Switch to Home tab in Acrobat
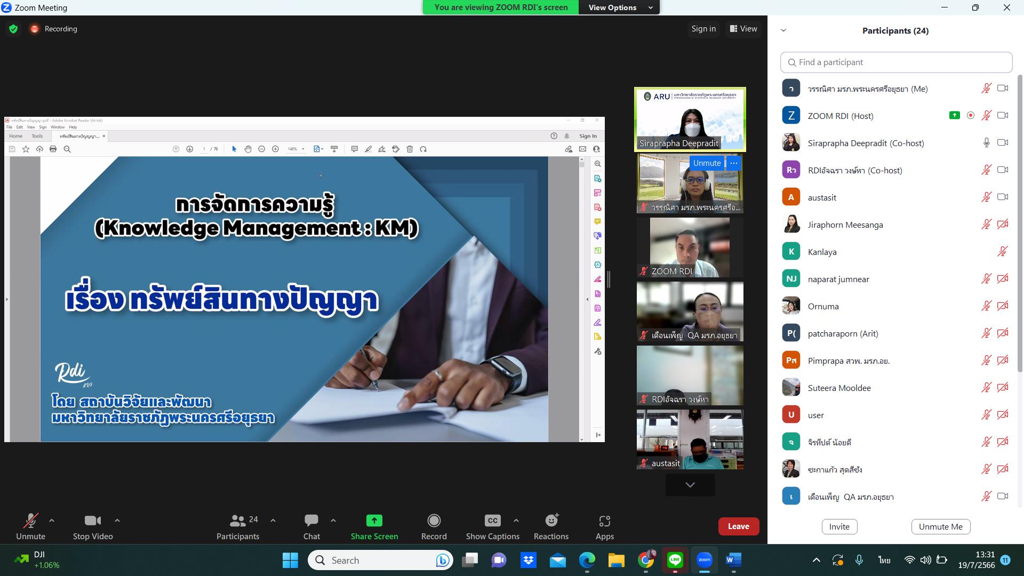Screen dimensions: 1024x576 16,136
